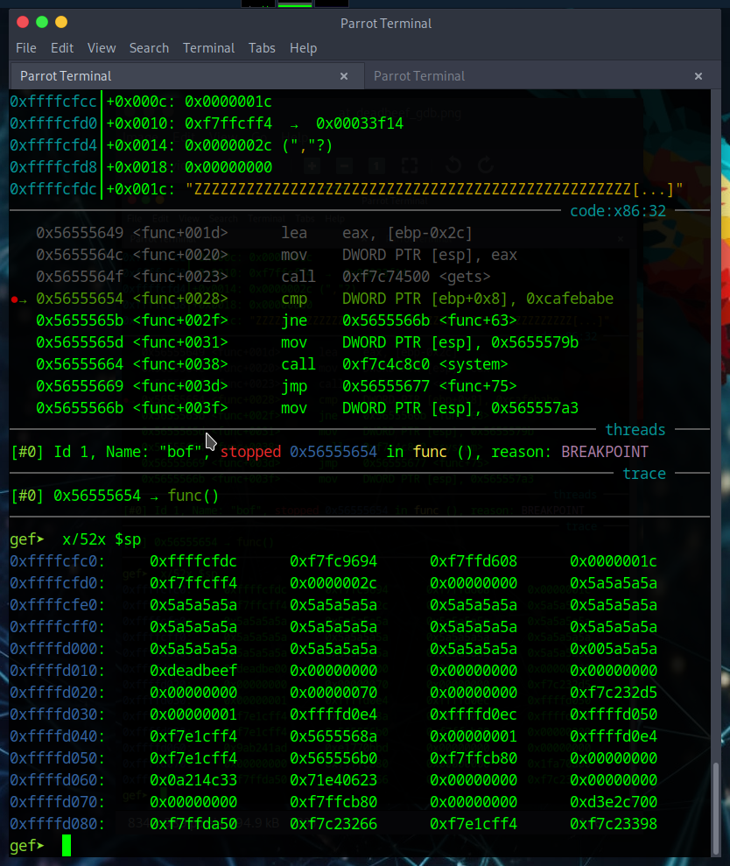Open the File menu

point(26,48)
